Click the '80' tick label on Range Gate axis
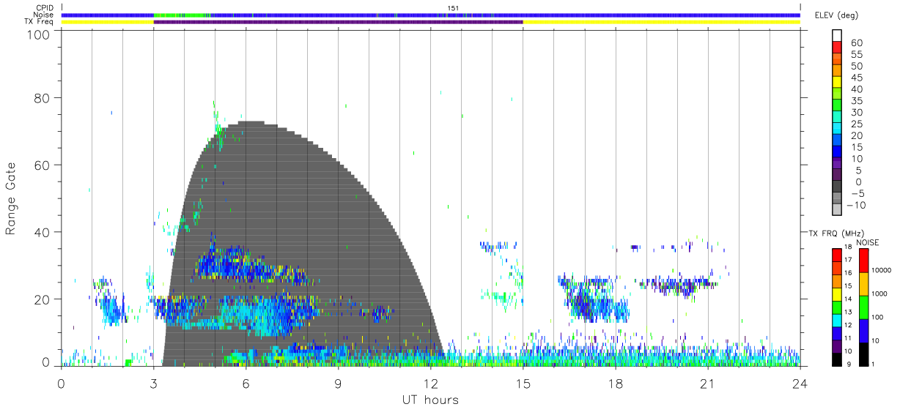 [44, 97]
